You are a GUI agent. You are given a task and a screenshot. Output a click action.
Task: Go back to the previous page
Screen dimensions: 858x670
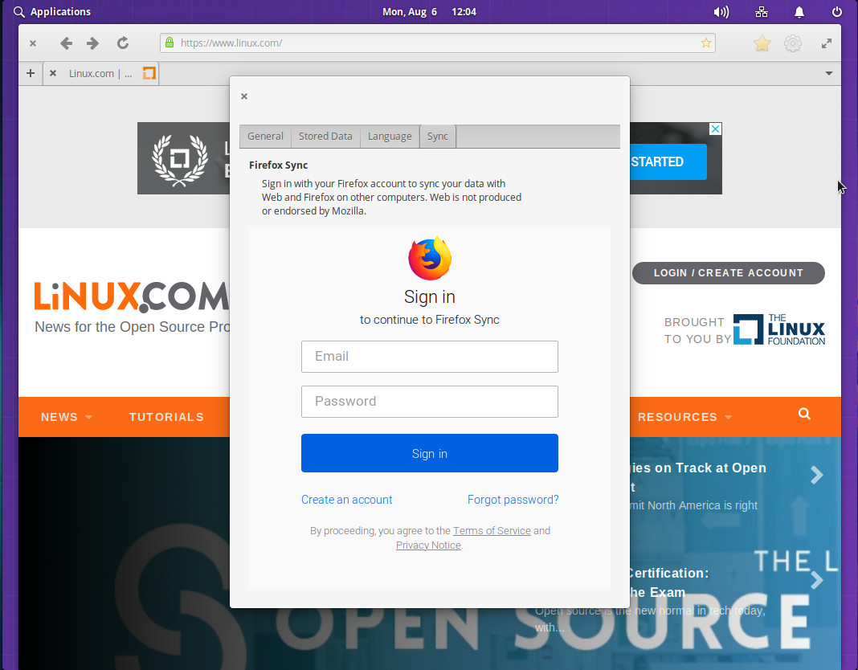point(66,43)
